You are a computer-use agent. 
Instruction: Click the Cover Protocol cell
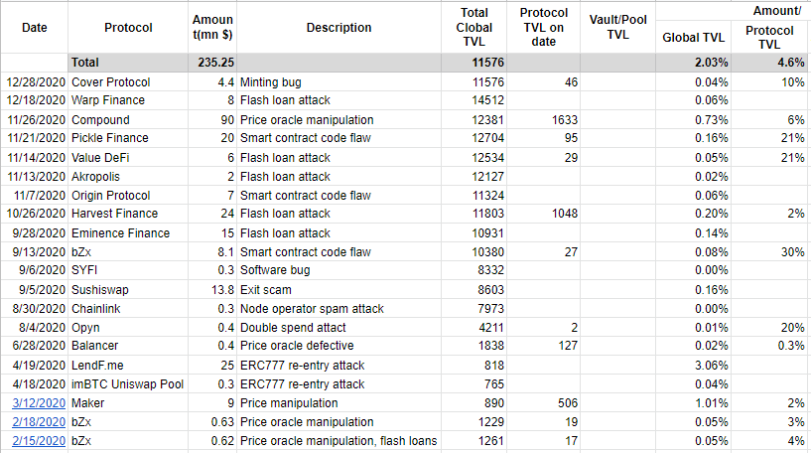point(128,82)
